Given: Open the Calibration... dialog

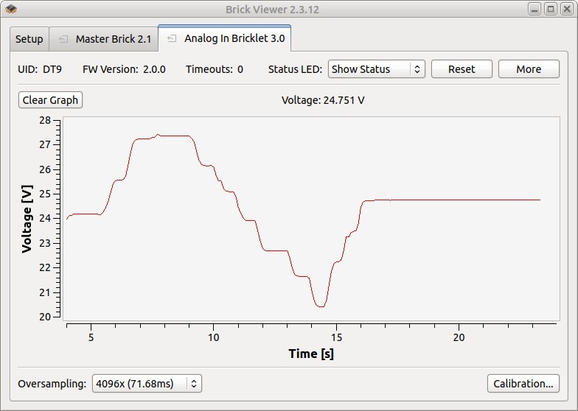Looking at the screenshot, I should (523, 384).
